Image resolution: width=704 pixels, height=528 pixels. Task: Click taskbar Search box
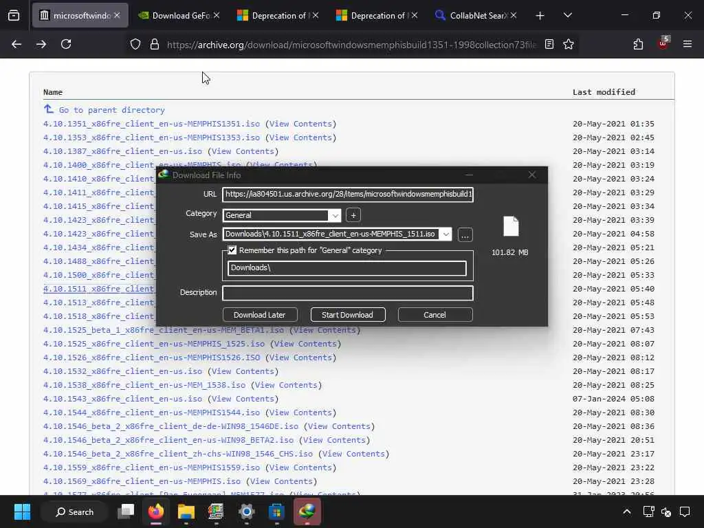click(x=74, y=511)
